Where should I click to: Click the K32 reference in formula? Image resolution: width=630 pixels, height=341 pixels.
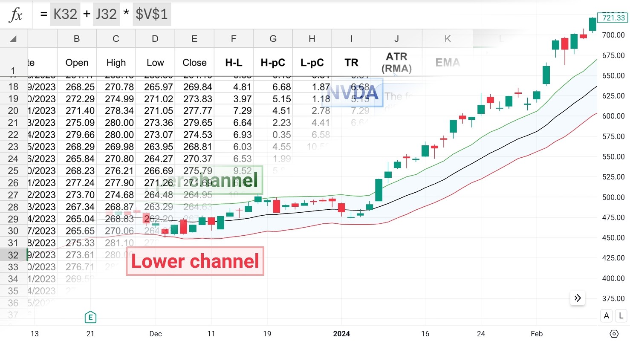point(65,14)
